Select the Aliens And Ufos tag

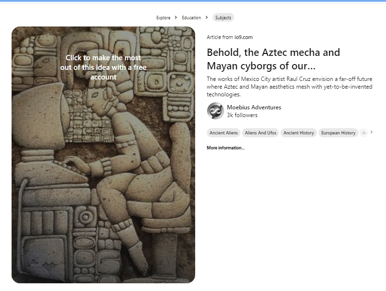pos(260,133)
